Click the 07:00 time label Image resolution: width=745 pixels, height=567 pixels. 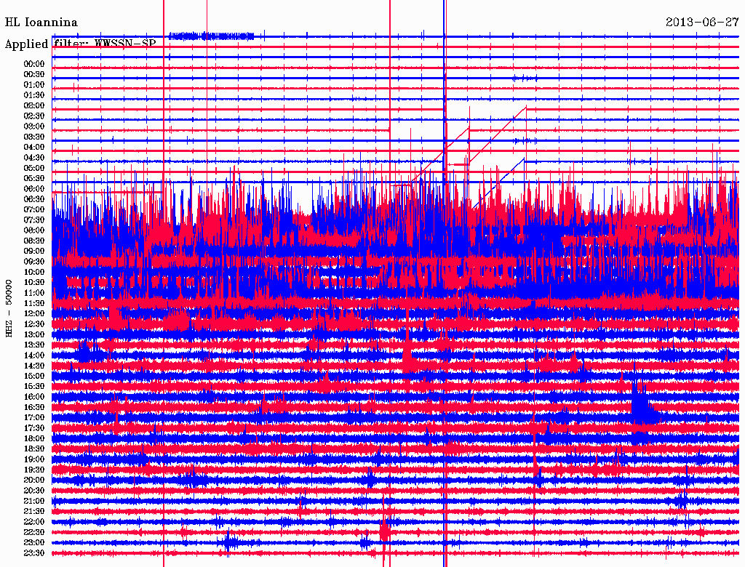coord(34,210)
